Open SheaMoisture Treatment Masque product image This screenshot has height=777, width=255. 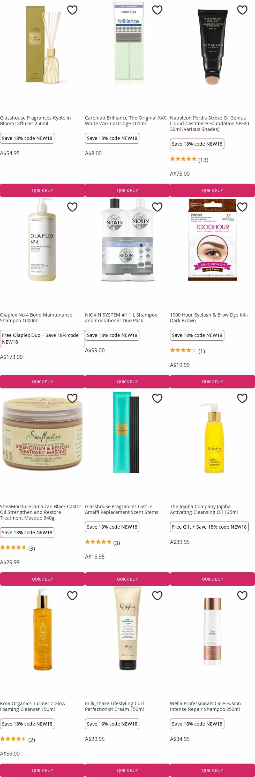click(42, 433)
